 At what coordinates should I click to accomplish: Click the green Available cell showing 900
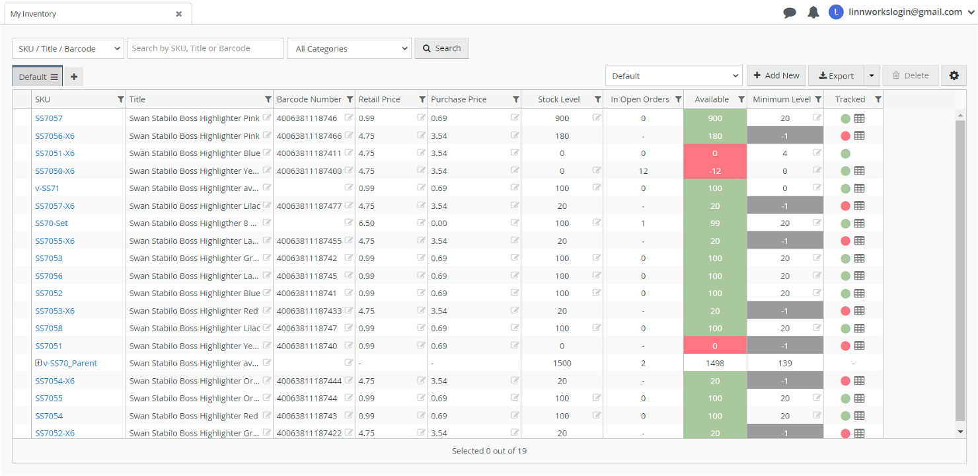pyautogui.click(x=715, y=118)
